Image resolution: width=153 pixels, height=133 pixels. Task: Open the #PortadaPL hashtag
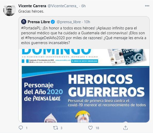(x=31, y=28)
